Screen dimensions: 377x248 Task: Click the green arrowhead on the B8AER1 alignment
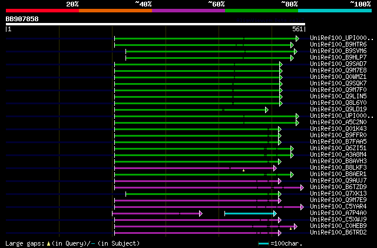[x=292, y=175]
